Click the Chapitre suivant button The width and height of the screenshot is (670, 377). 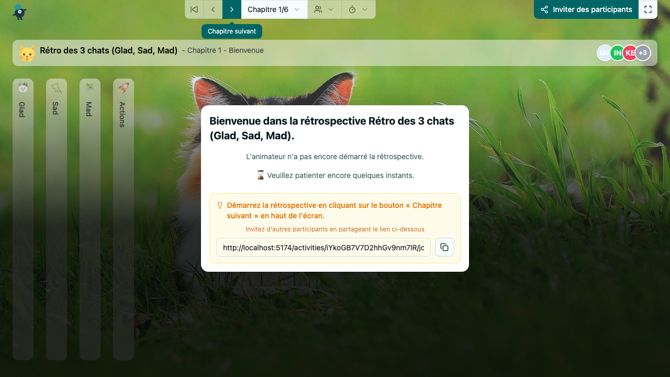point(231,9)
